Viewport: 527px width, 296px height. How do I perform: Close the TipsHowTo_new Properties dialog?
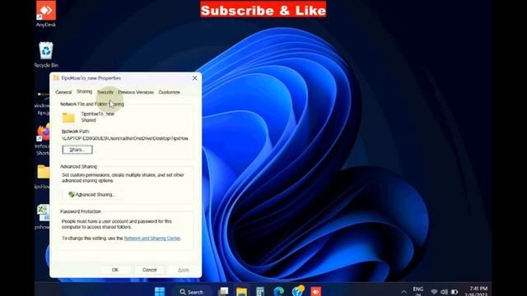194,78
